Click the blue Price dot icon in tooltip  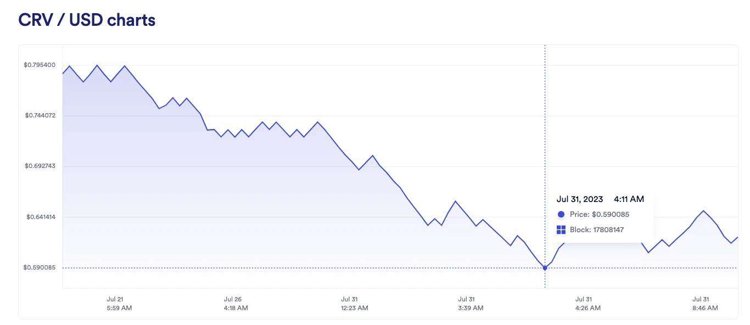(561, 215)
